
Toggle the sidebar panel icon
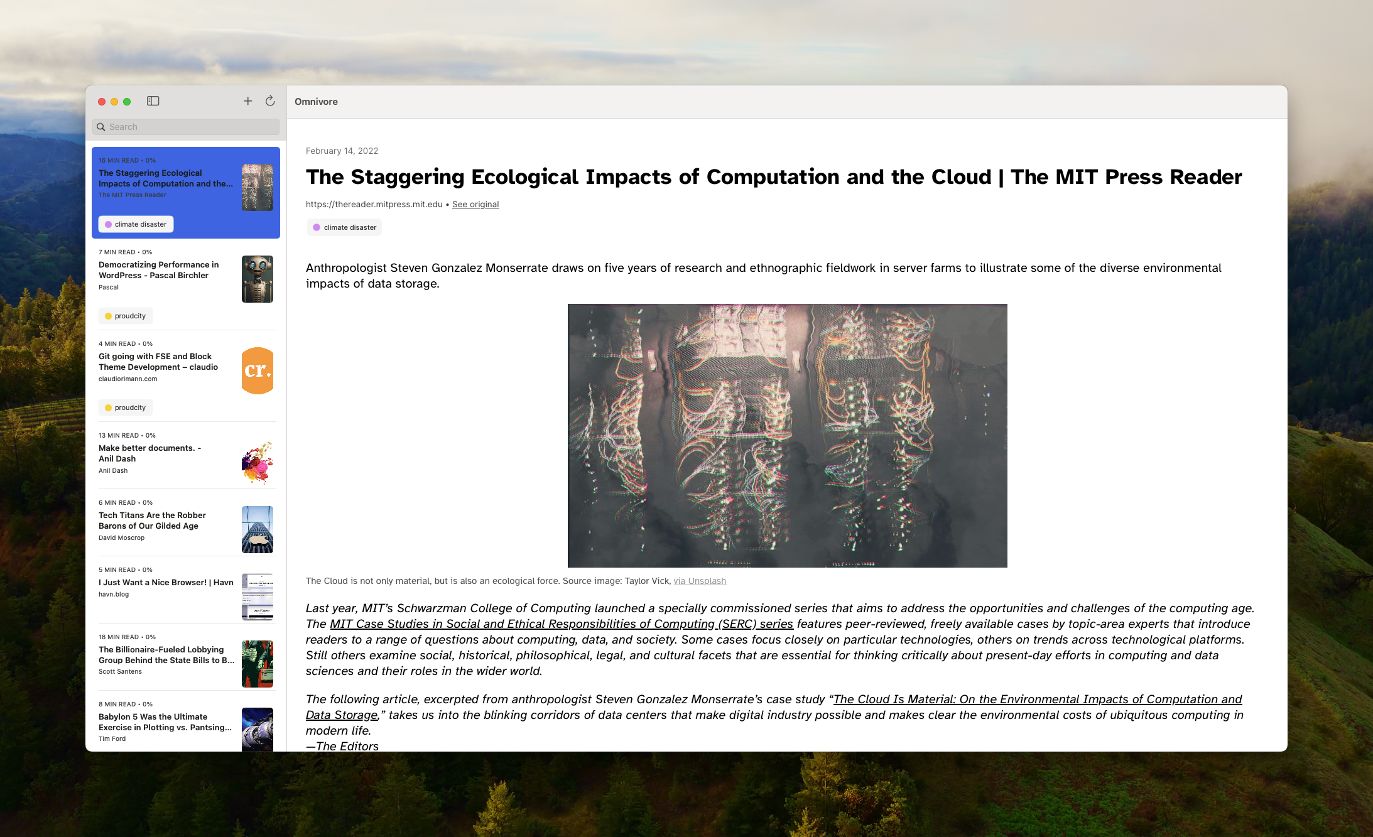click(x=153, y=101)
